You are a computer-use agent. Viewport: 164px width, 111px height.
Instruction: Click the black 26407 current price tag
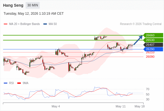(x=153, y=45)
